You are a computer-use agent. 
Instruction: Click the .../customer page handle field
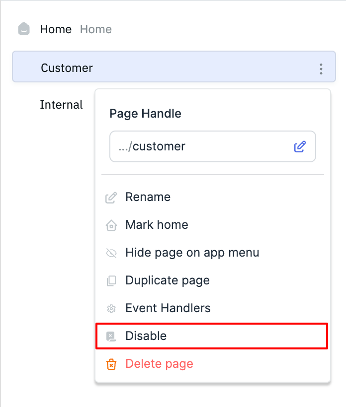coord(199,146)
